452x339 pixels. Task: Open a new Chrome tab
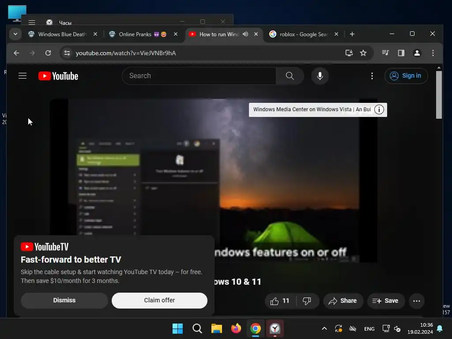click(x=352, y=34)
